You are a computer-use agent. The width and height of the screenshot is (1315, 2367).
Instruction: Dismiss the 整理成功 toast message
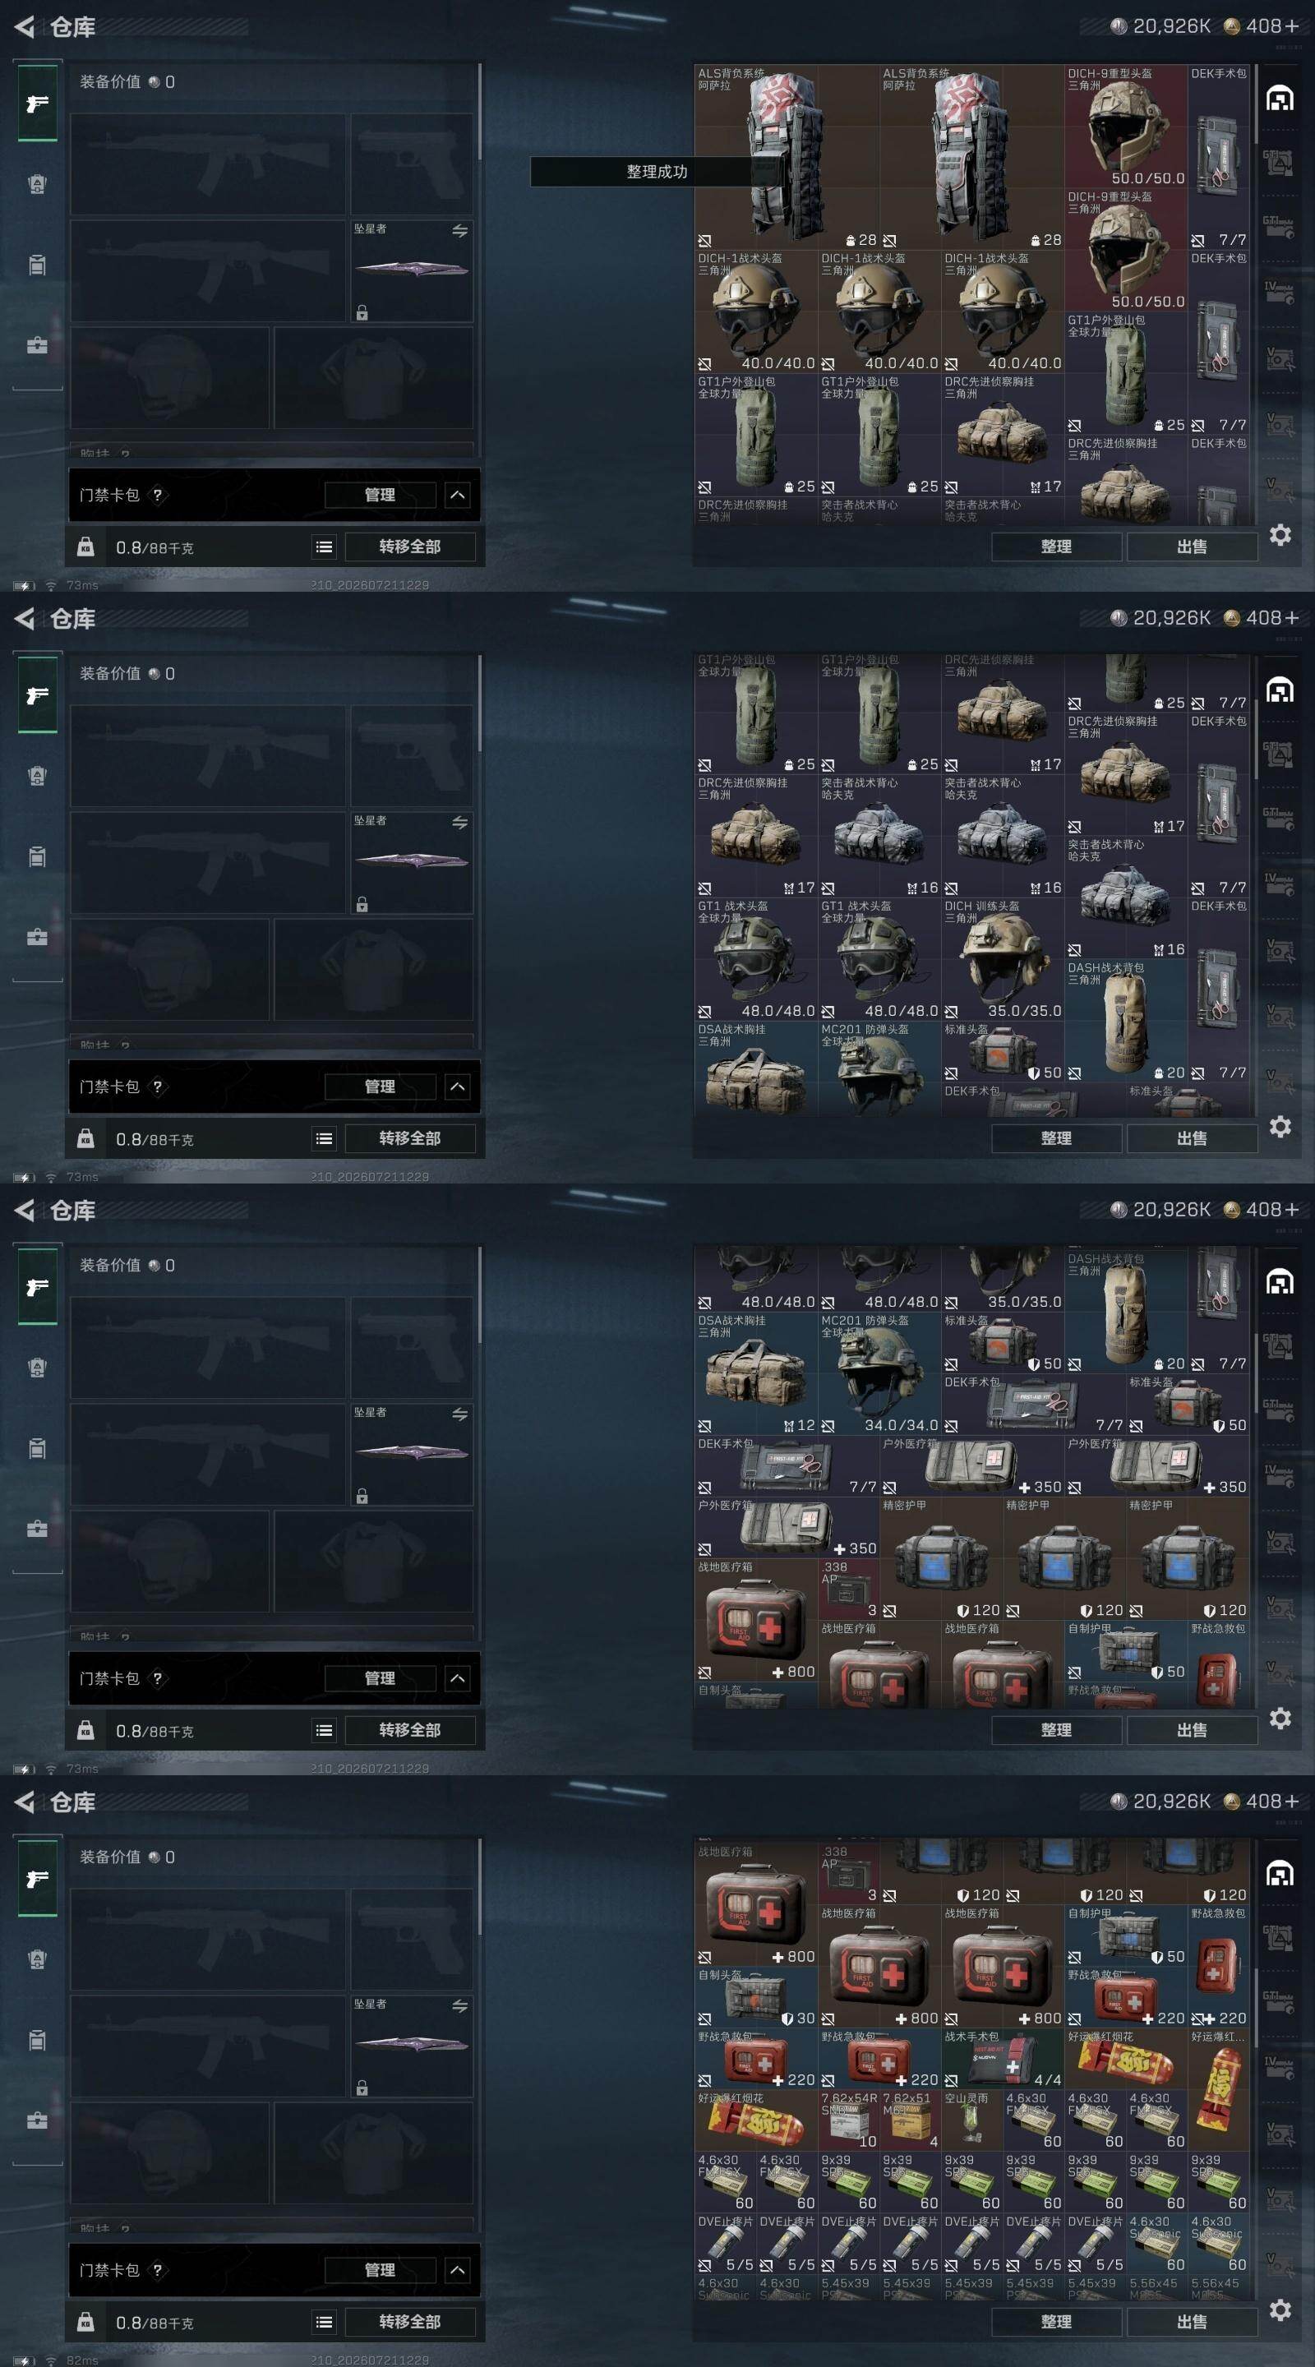pos(656,172)
